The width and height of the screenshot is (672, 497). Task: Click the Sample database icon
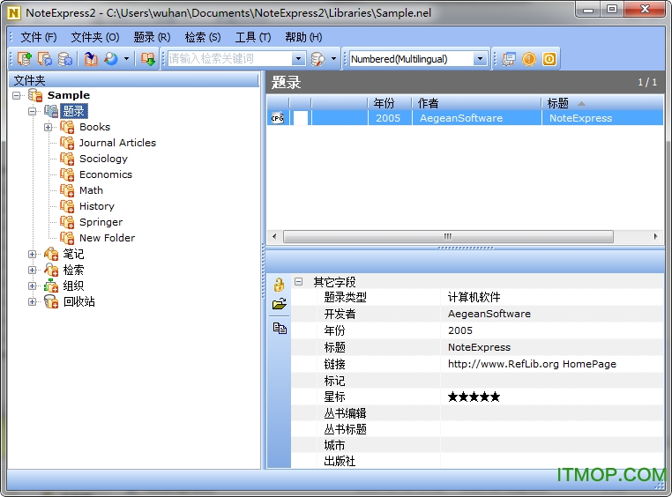(x=35, y=95)
